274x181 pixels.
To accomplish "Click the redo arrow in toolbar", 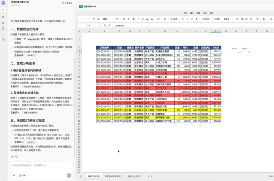I will [x=89, y=19].
